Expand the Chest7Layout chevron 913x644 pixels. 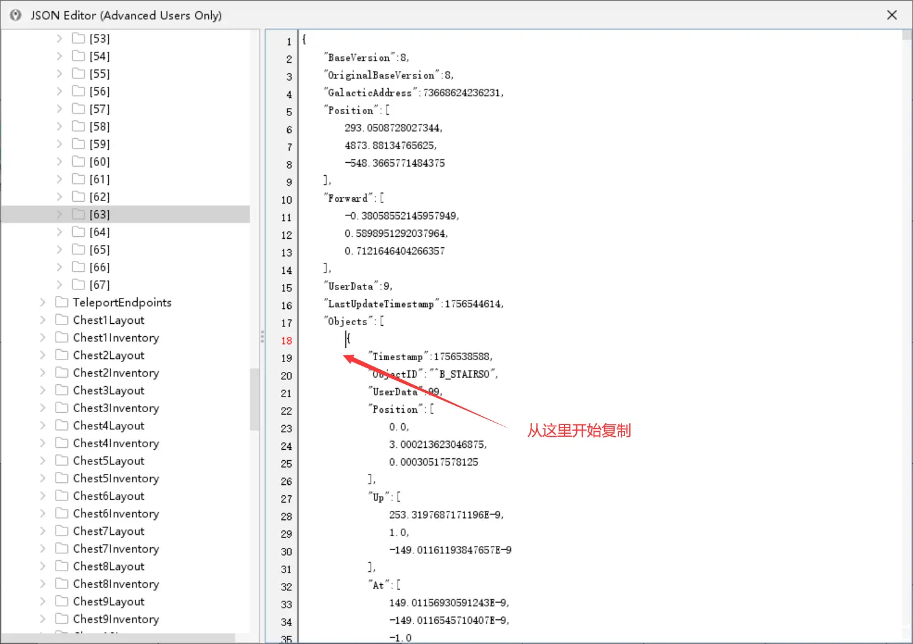43,530
